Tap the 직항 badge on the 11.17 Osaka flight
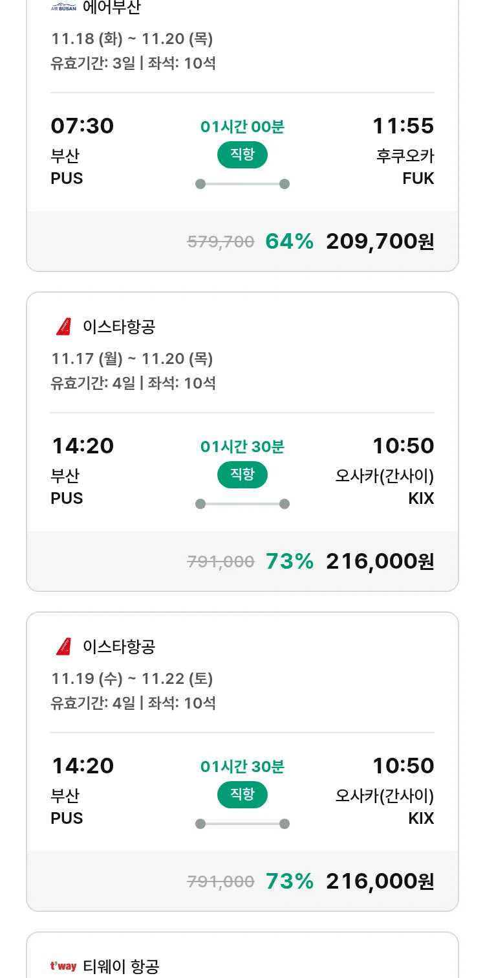485x978 pixels. coord(242,475)
